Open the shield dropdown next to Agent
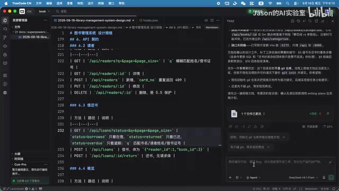Viewport: 339px width, 191px height. pos(238,178)
